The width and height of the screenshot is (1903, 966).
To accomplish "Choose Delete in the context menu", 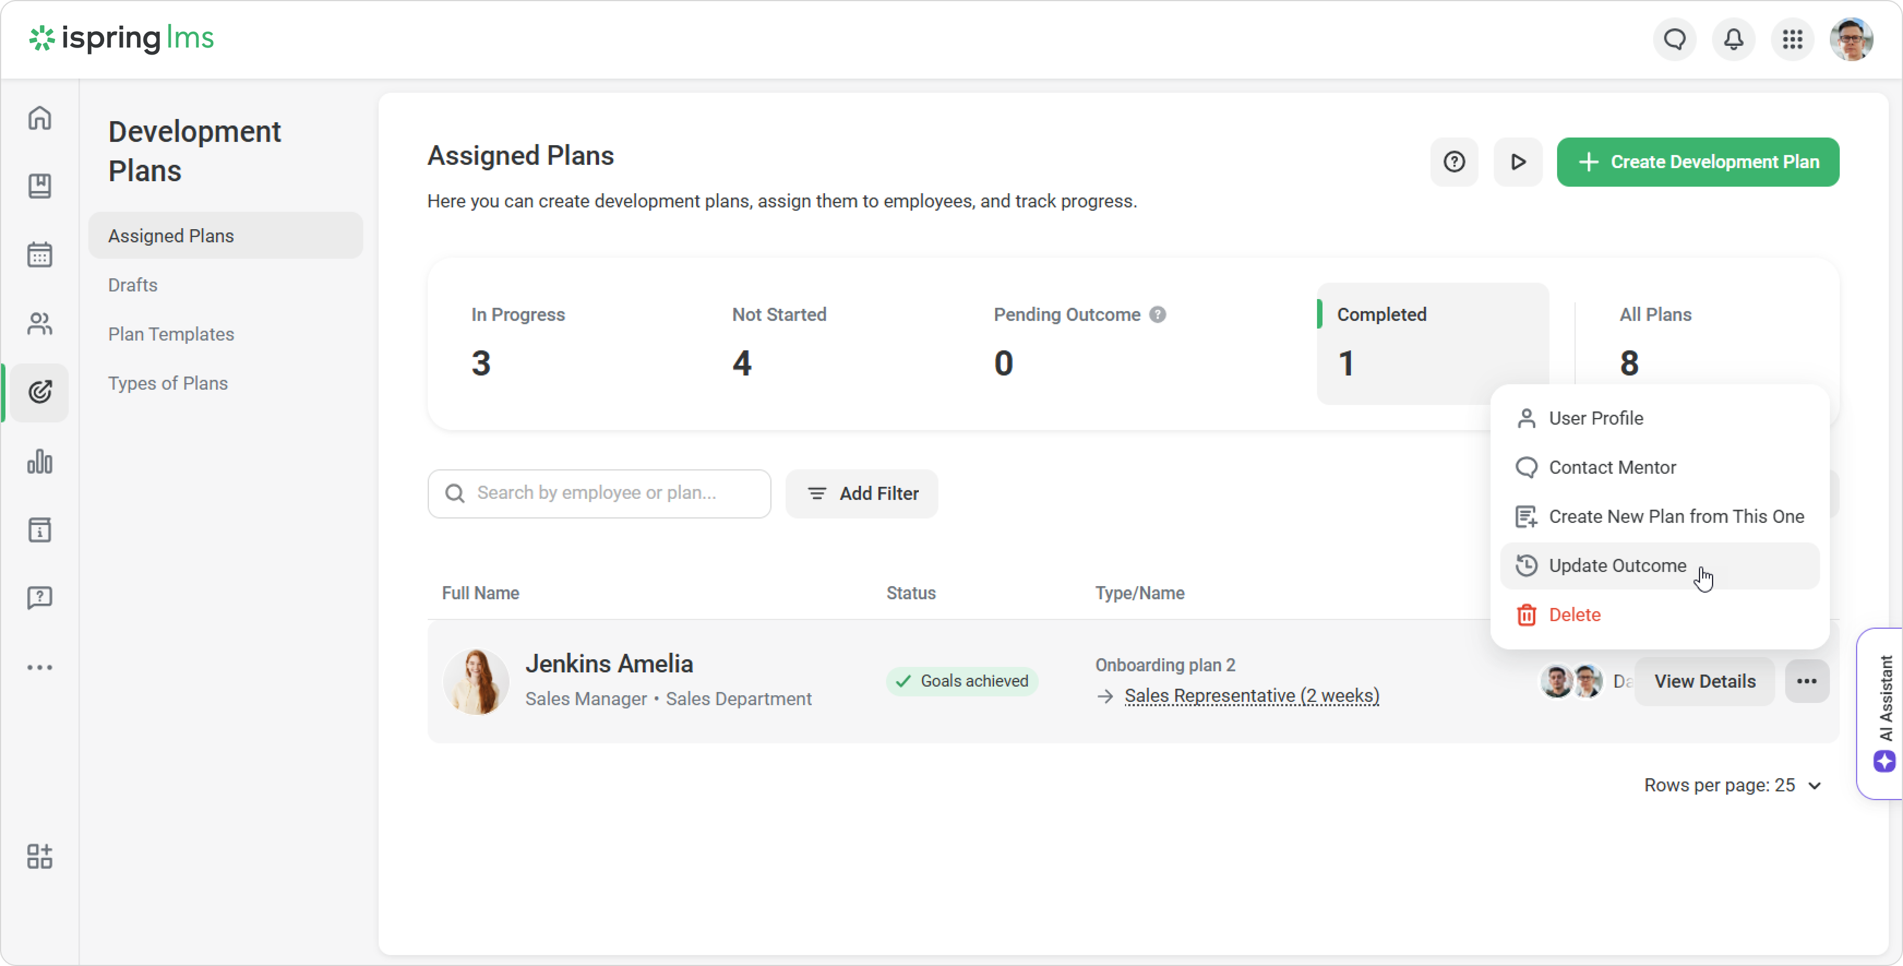I will (x=1573, y=615).
